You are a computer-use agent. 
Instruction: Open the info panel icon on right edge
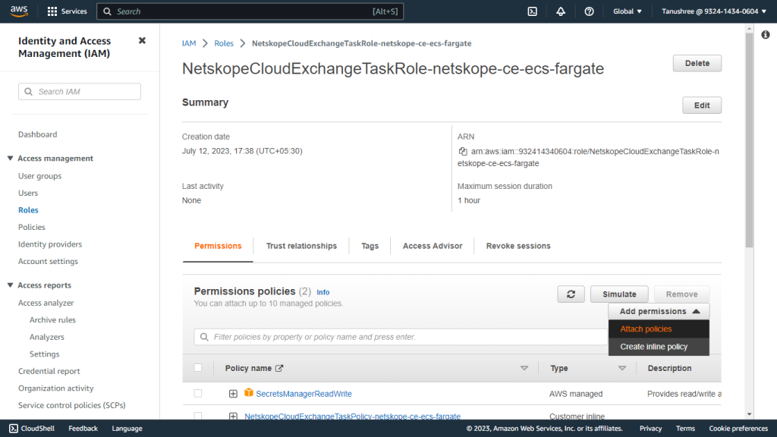click(766, 35)
